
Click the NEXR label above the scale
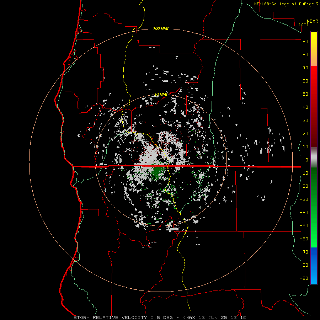pyautogui.click(x=312, y=21)
